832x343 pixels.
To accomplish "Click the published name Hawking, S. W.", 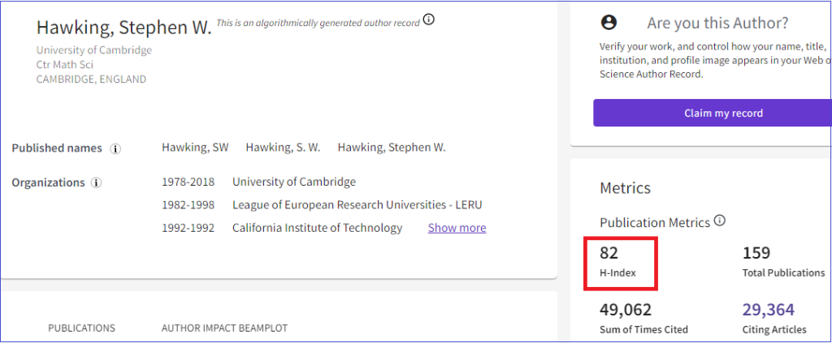I will tap(283, 148).
